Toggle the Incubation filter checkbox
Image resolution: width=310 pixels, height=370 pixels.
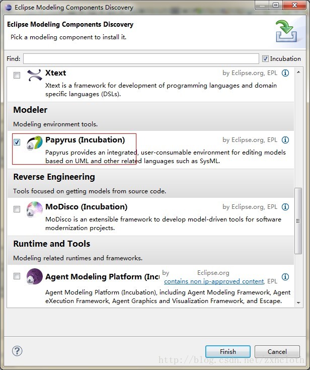click(x=265, y=58)
